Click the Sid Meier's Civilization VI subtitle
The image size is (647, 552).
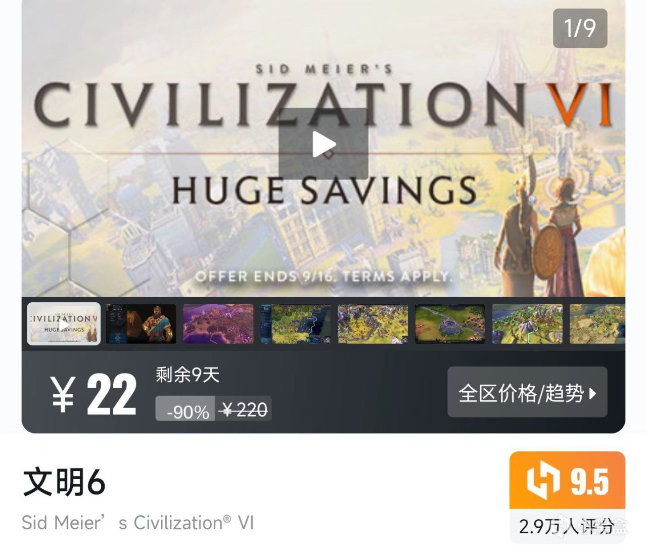pyautogui.click(x=137, y=523)
